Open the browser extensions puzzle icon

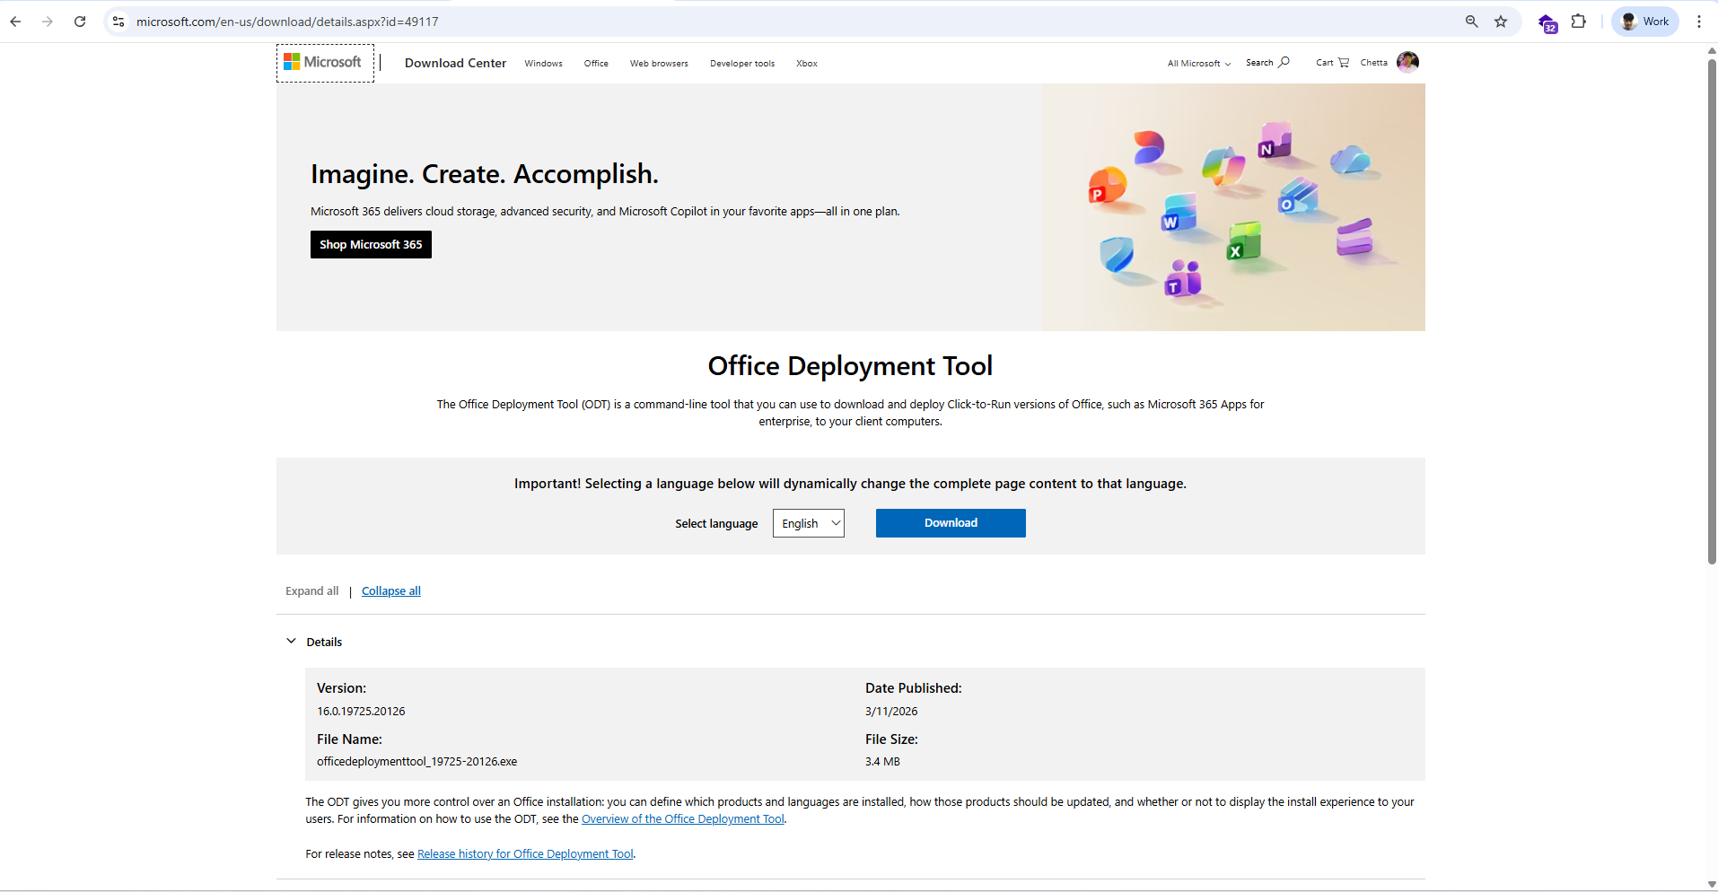coord(1579,22)
